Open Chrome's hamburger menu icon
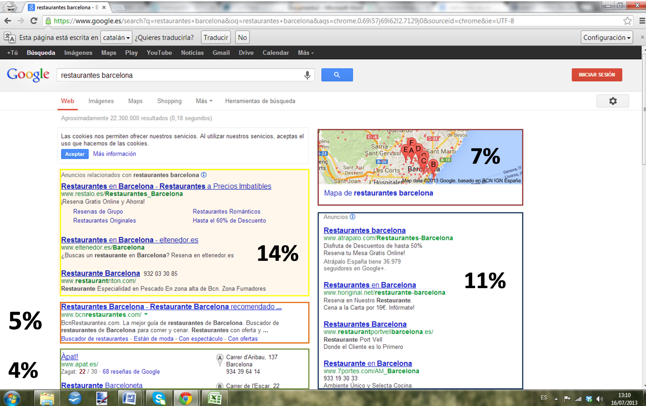Viewport: 646px width, 406px height. click(642, 21)
